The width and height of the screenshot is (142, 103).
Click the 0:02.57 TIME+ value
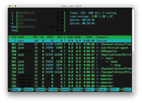(89, 68)
